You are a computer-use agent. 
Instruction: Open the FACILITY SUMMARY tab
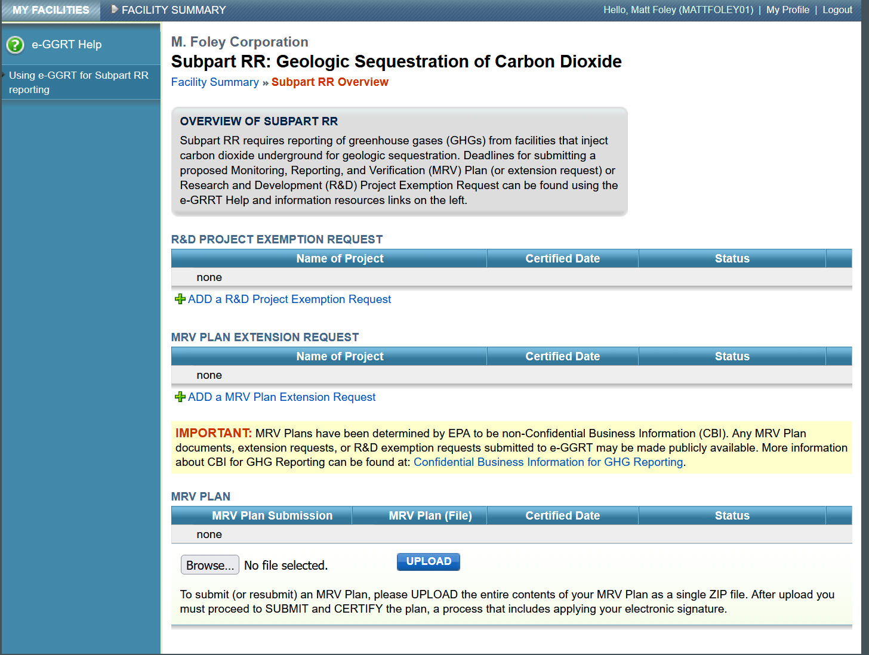tap(174, 10)
